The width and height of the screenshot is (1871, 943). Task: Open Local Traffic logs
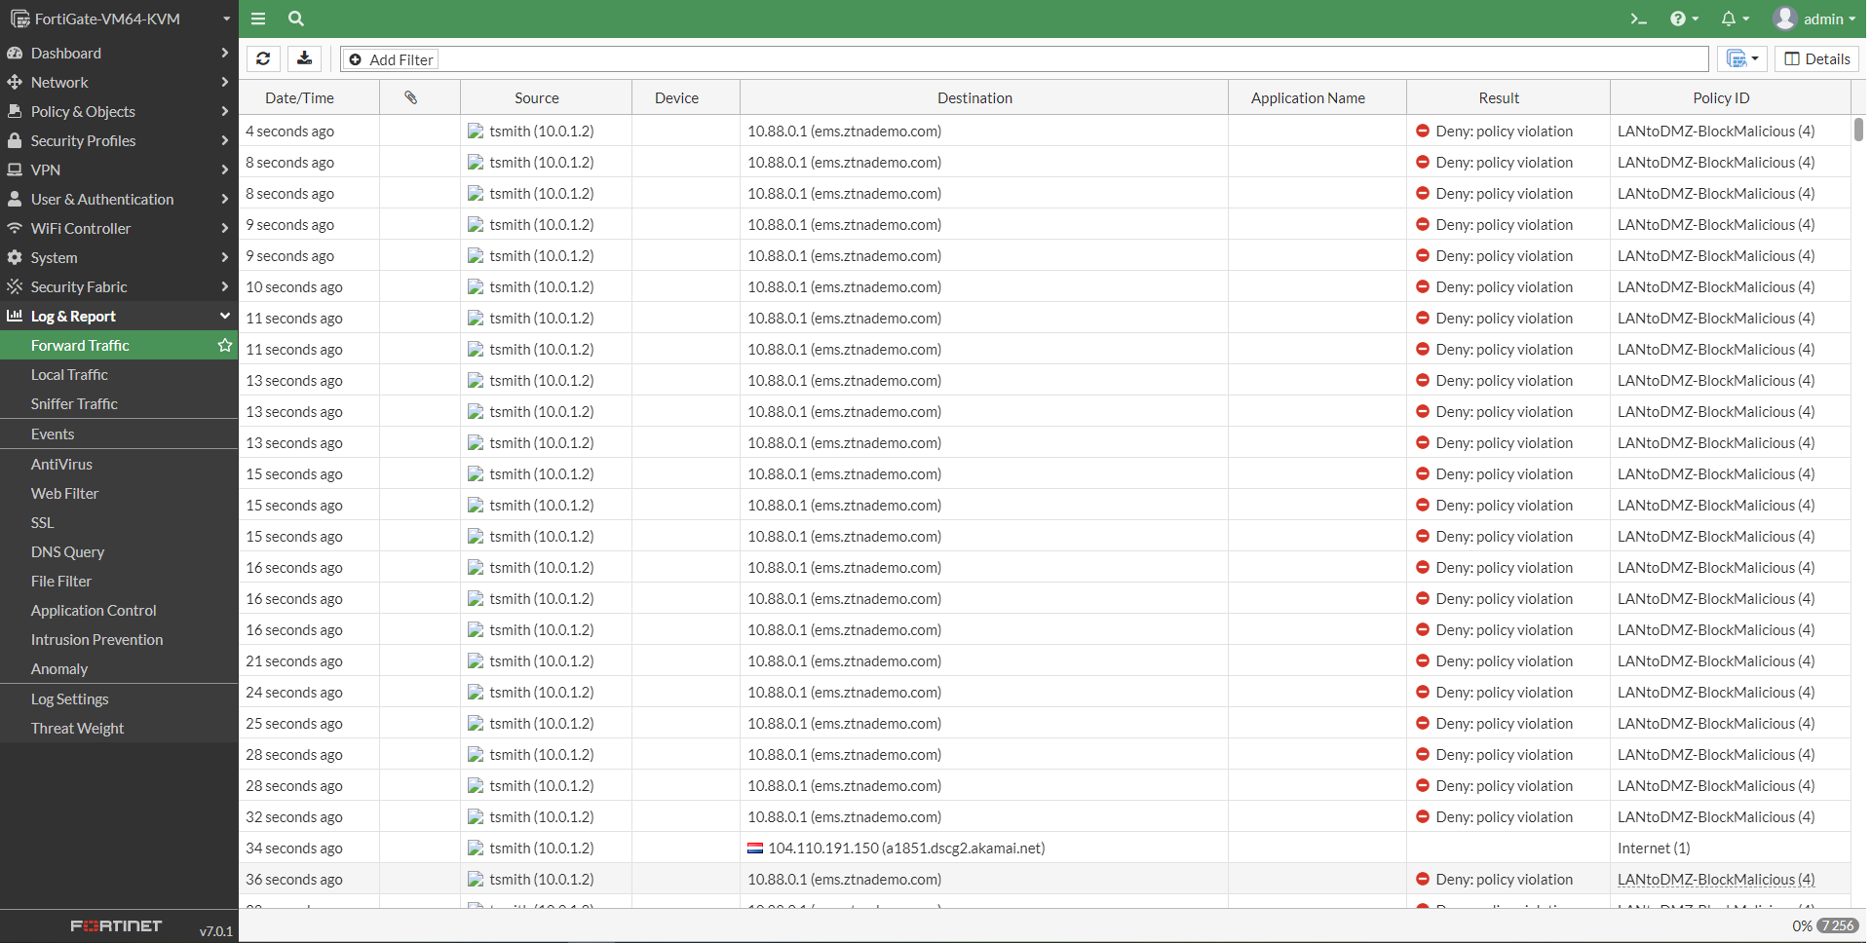(119, 374)
